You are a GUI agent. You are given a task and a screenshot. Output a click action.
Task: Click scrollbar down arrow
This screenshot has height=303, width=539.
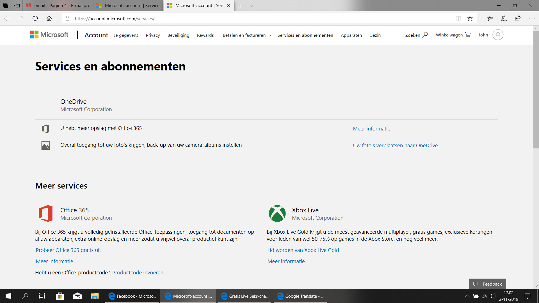536,286
